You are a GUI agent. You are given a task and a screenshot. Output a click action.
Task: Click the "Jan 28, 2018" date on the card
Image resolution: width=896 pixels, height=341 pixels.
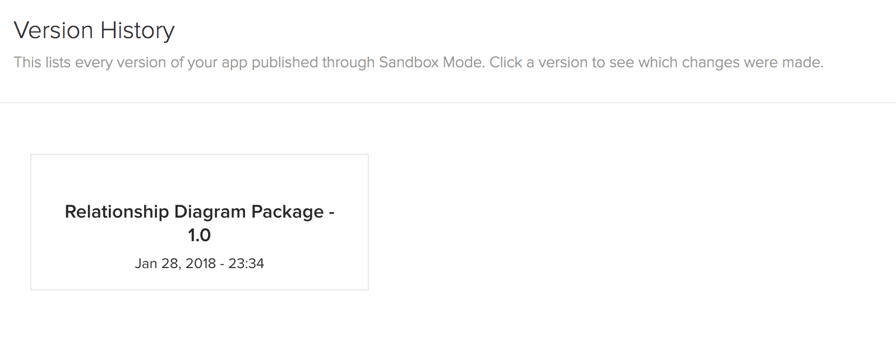(x=175, y=264)
